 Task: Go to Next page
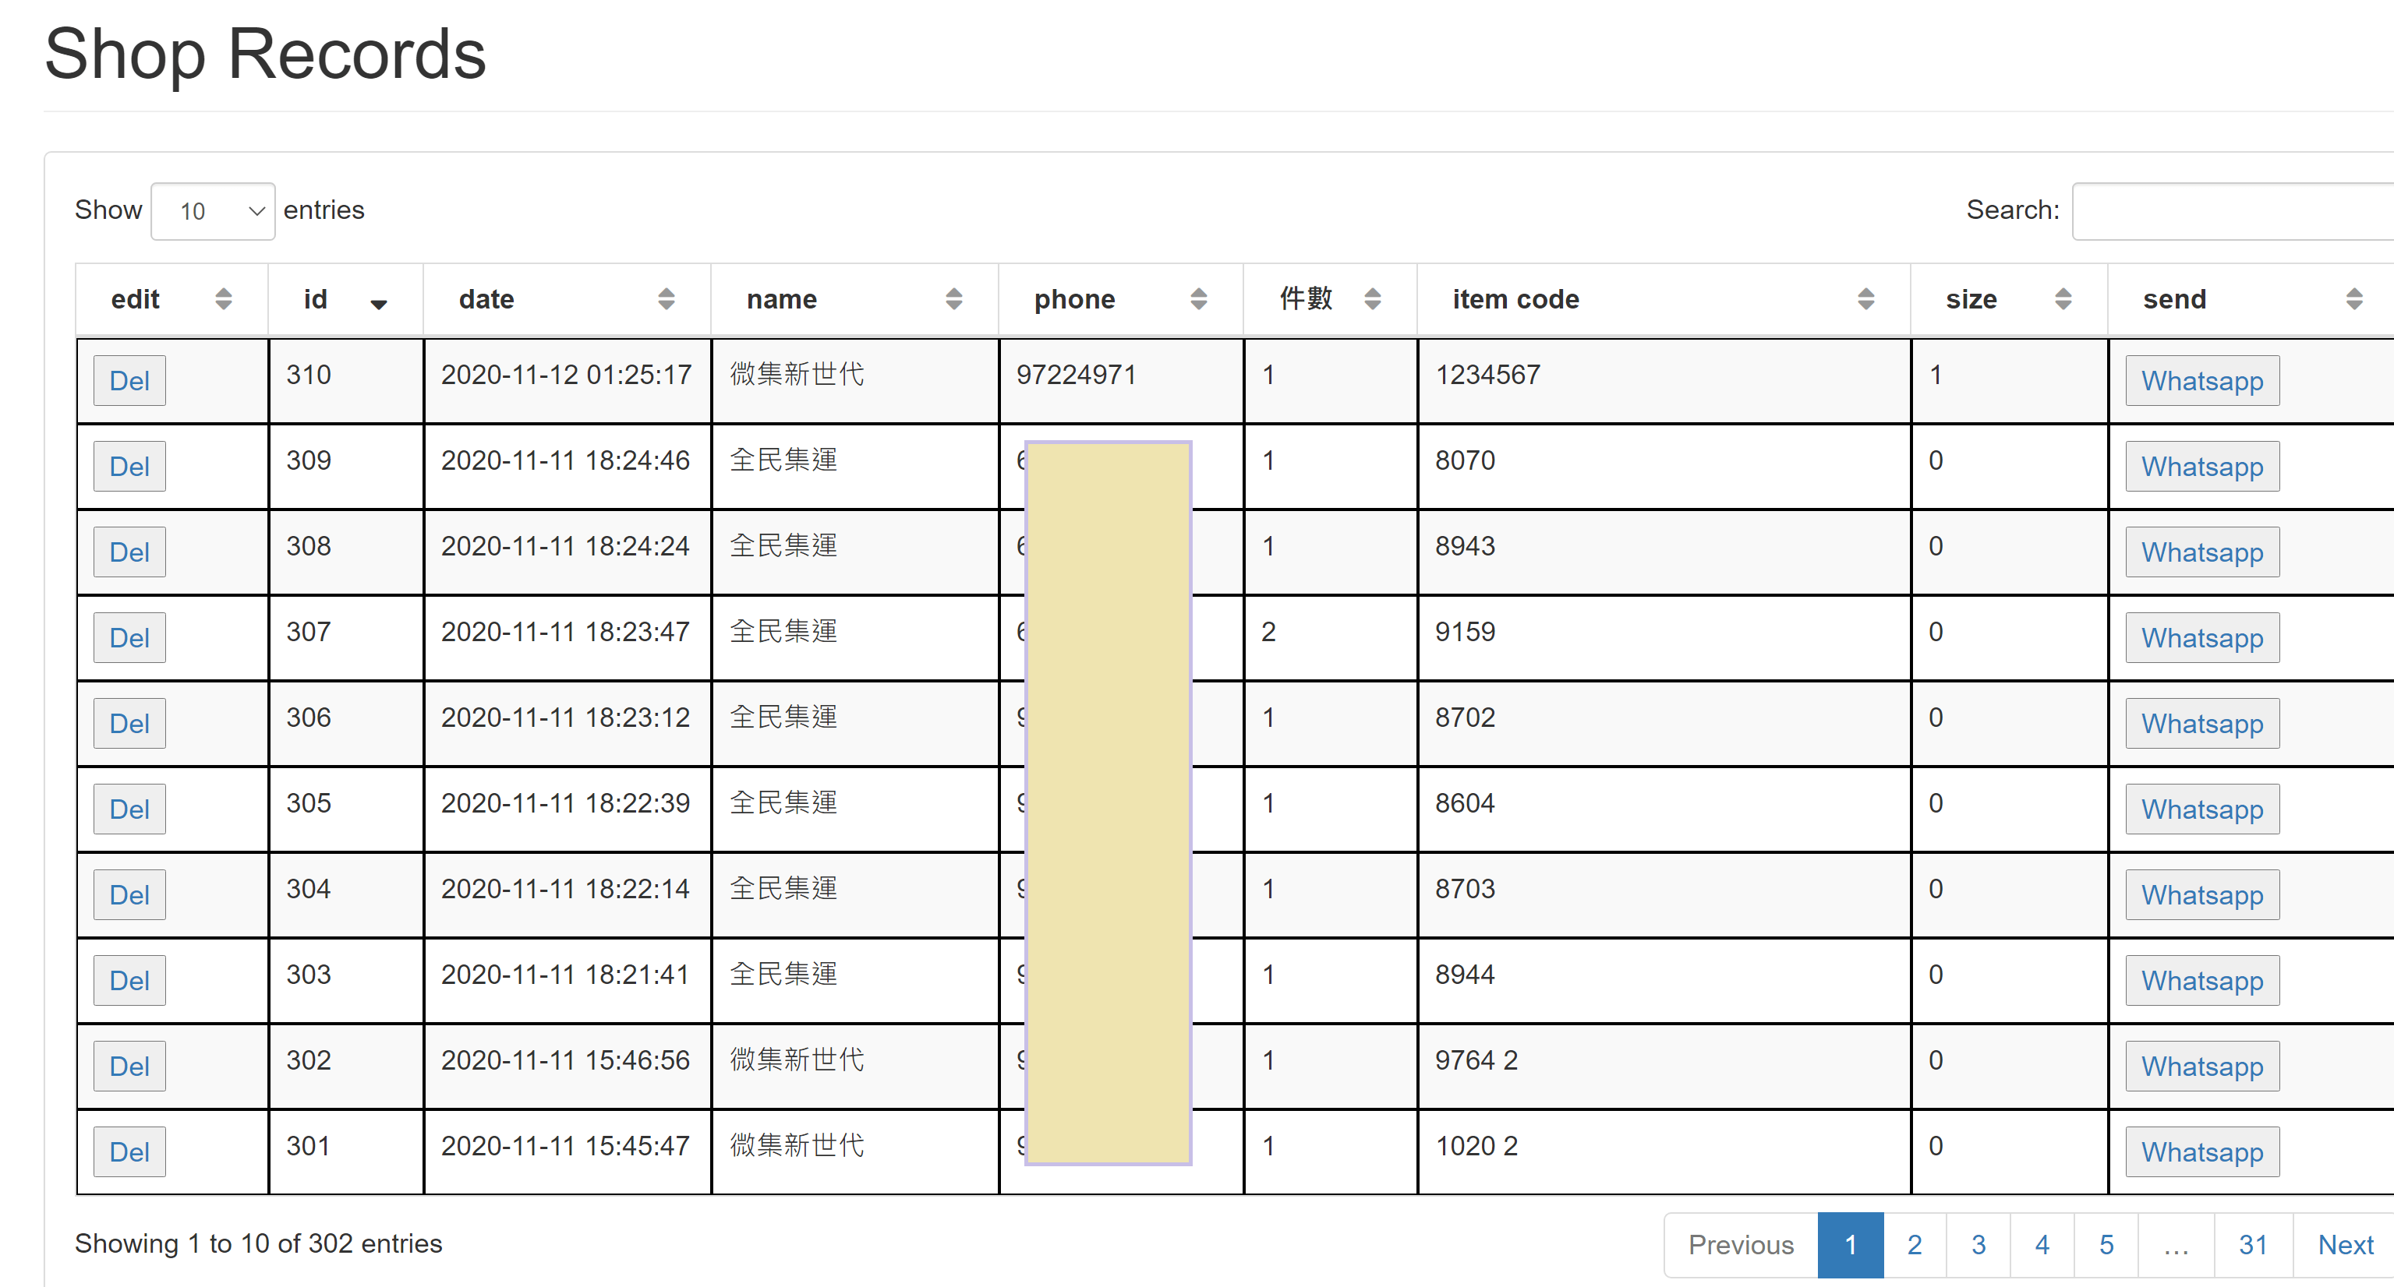click(x=2345, y=1245)
